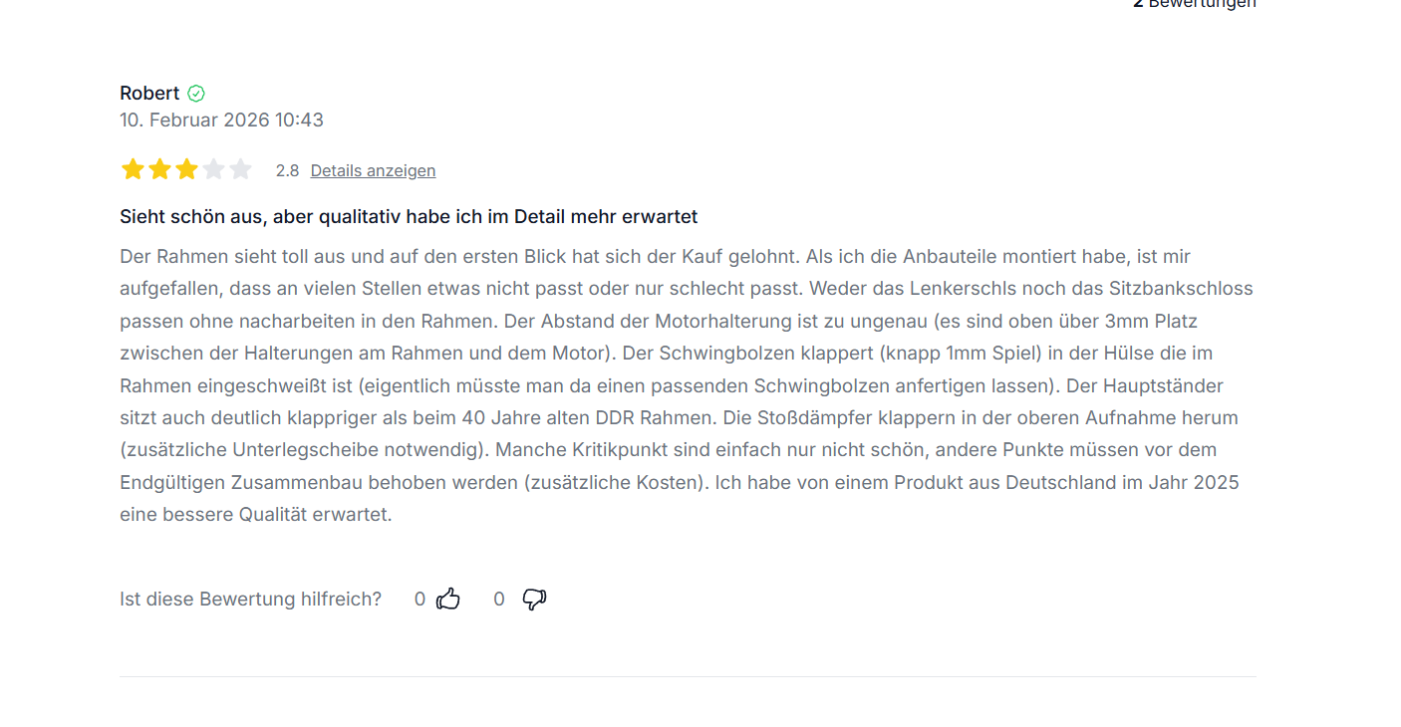The width and height of the screenshot is (1401, 727).
Task: Select the second yellow rating star
Action: click(x=159, y=169)
